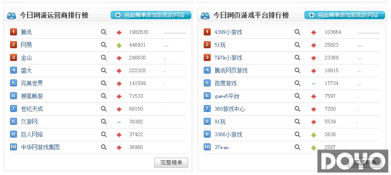Open the 中华网游戏集团 link

tap(40, 147)
